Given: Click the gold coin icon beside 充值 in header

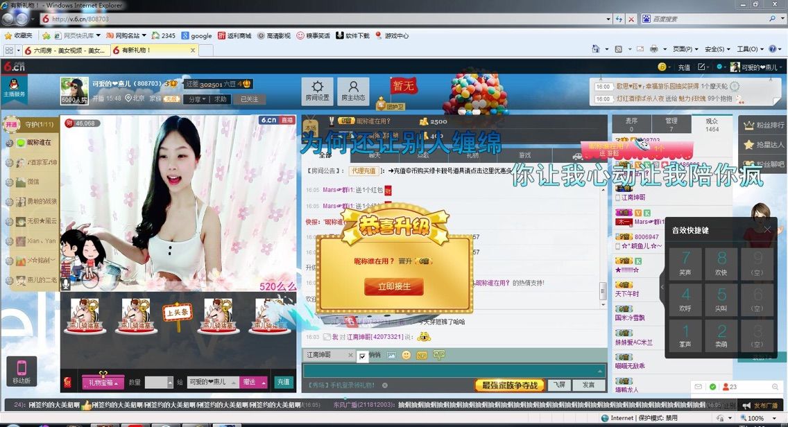Looking at the screenshot, I should pyautogui.click(x=662, y=67).
